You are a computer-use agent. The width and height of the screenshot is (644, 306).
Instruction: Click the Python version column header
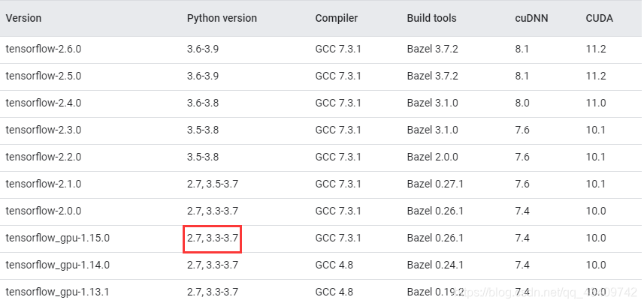[x=222, y=19]
